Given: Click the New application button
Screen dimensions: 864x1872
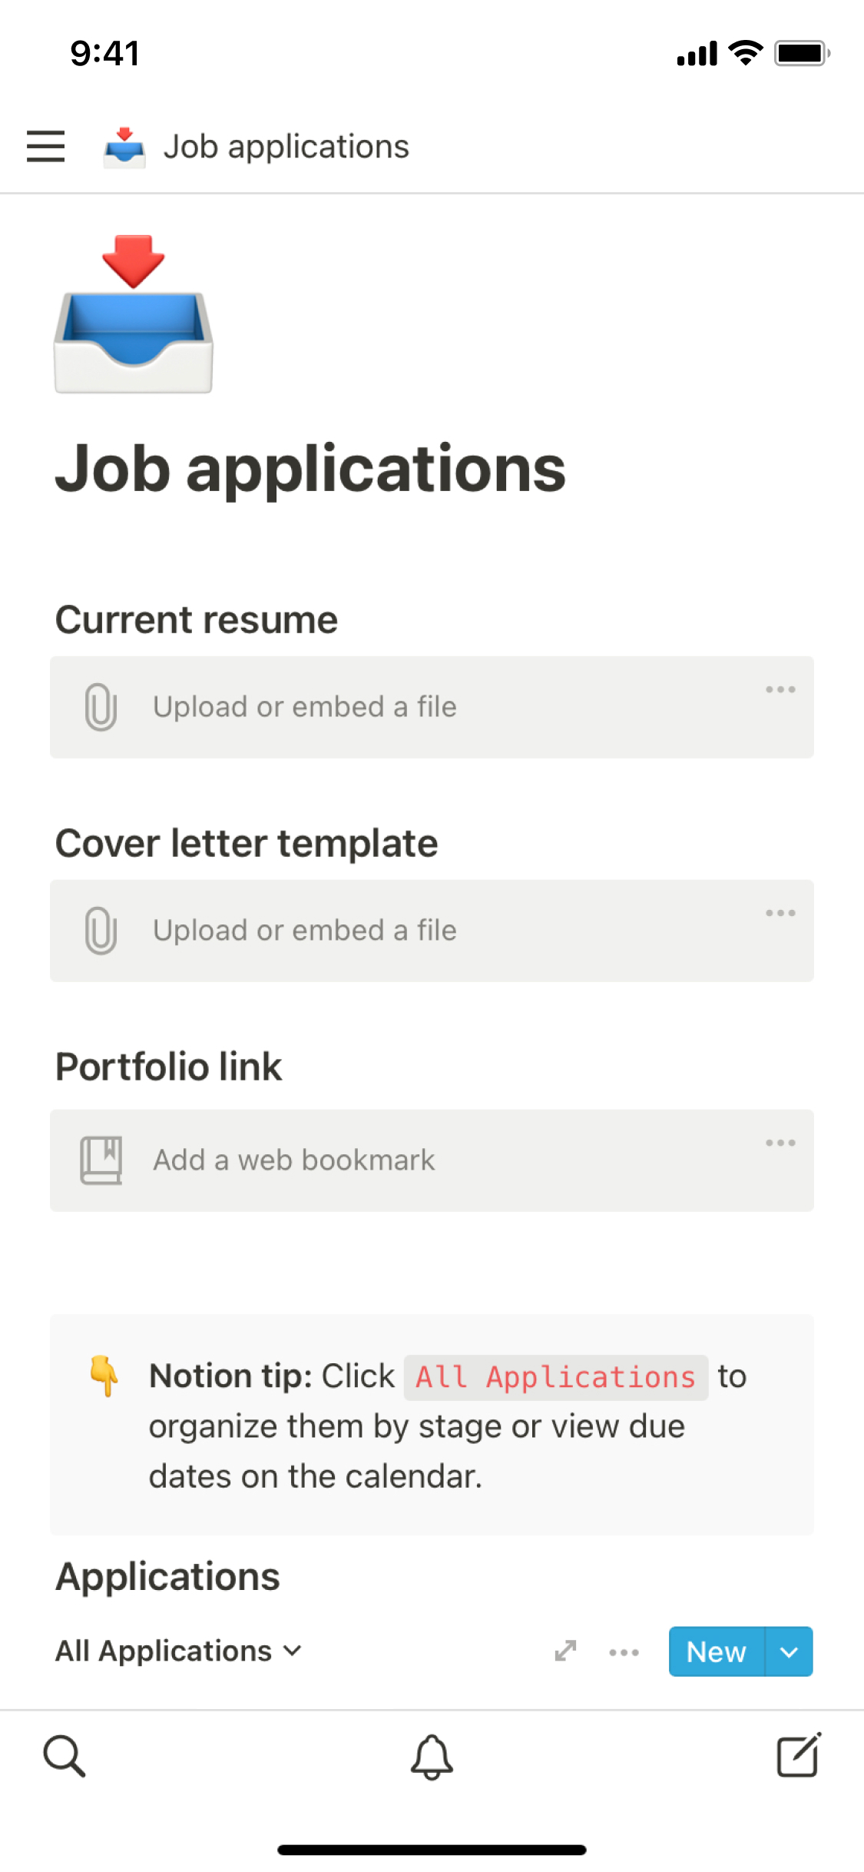Looking at the screenshot, I should [716, 1651].
